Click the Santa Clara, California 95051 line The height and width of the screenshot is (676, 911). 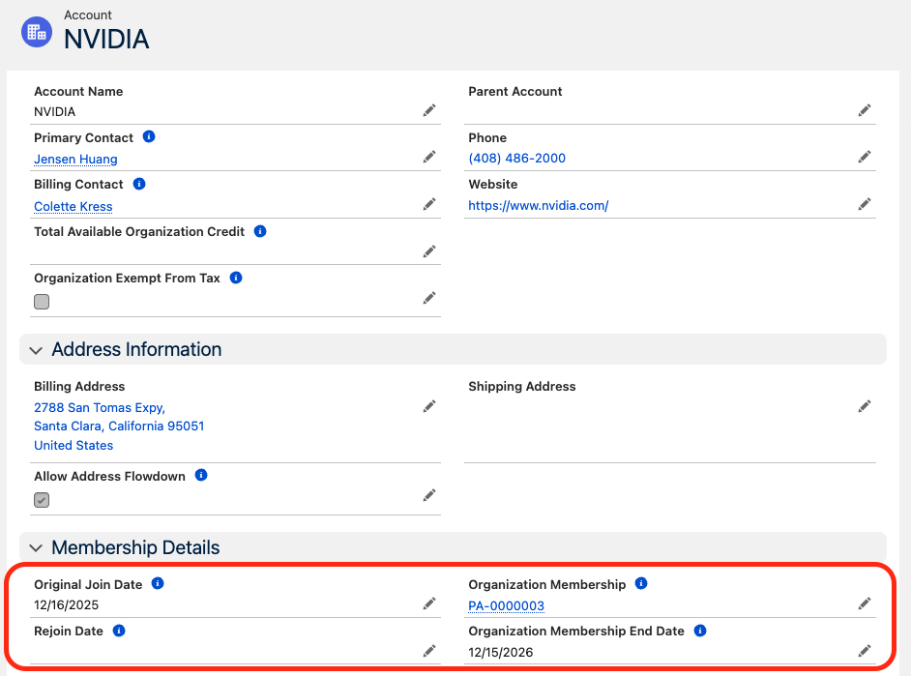point(119,426)
